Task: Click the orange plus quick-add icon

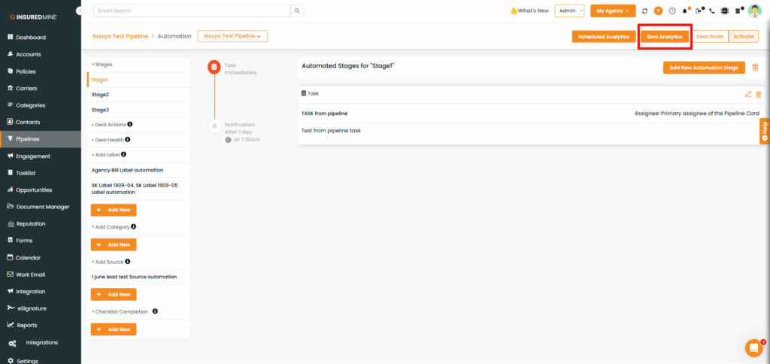Action: pyautogui.click(x=658, y=11)
